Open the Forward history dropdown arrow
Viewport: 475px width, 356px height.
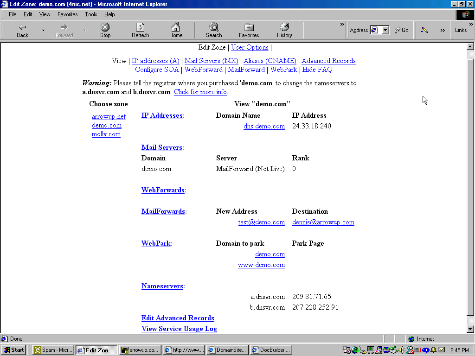click(x=85, y=30)
